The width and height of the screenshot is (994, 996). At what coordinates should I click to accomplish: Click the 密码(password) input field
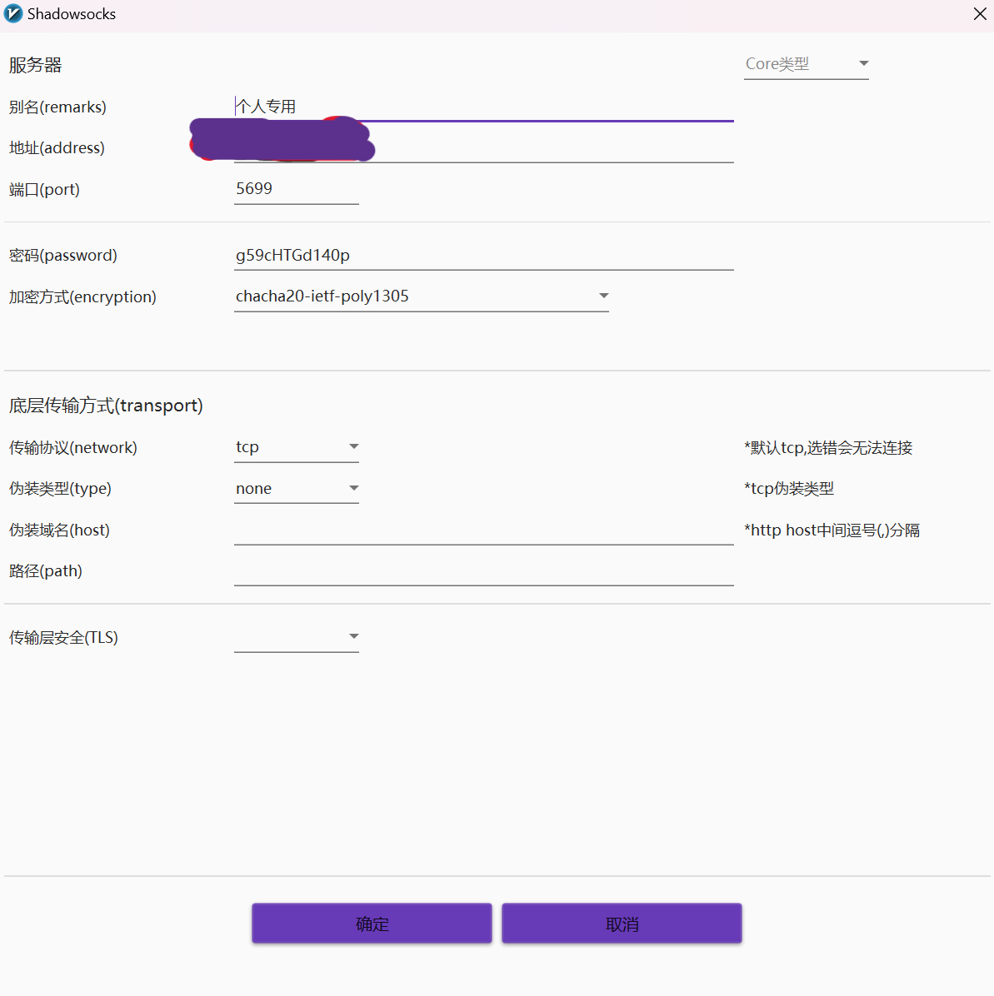[x=483, y=256]
